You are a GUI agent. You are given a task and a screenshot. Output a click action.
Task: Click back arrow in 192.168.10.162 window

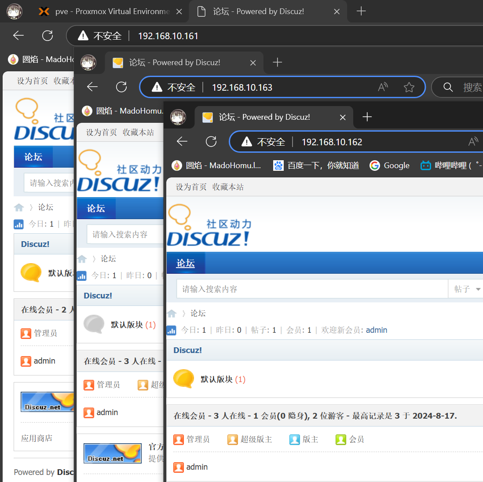182,141
